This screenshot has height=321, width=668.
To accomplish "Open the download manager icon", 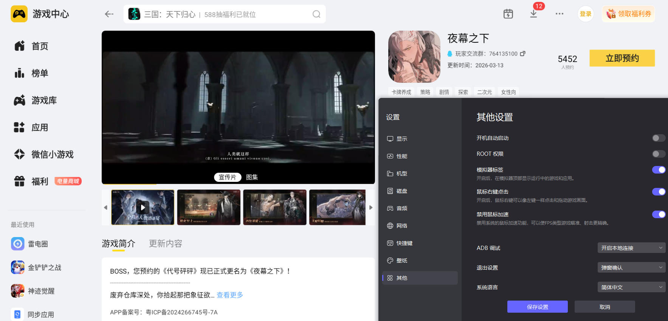I will coord(533,14).
